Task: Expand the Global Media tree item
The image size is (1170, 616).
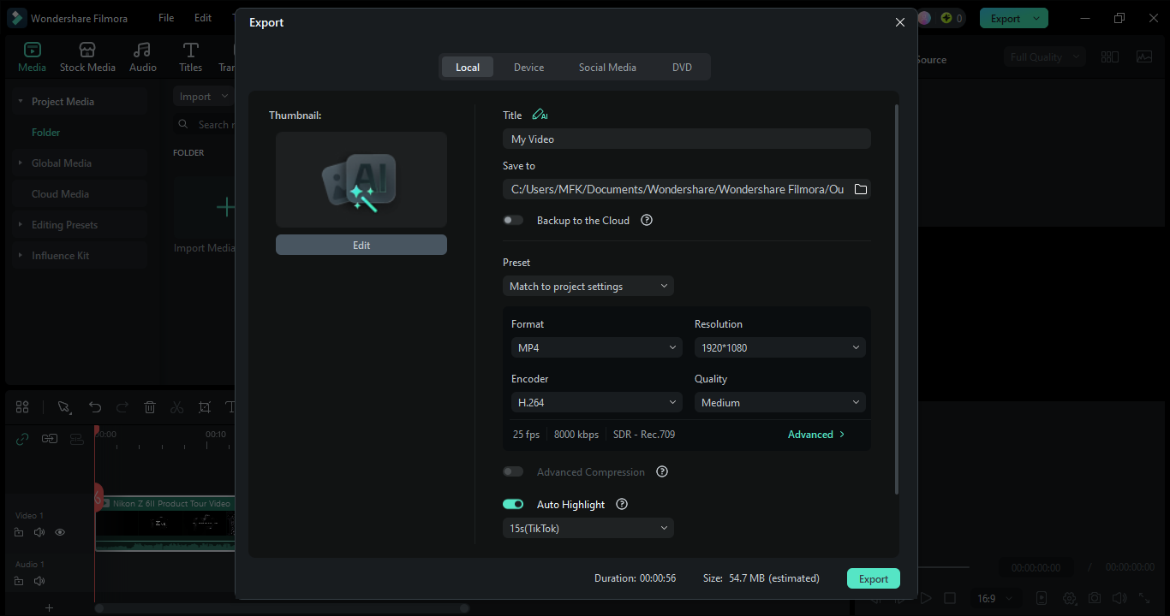Action: (21, 163)
